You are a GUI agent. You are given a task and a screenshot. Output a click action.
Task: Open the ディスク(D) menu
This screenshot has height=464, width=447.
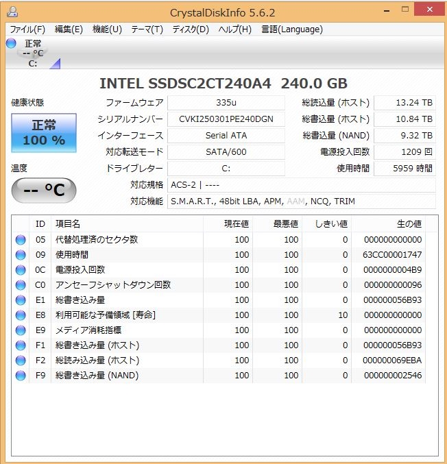(191, 29)
